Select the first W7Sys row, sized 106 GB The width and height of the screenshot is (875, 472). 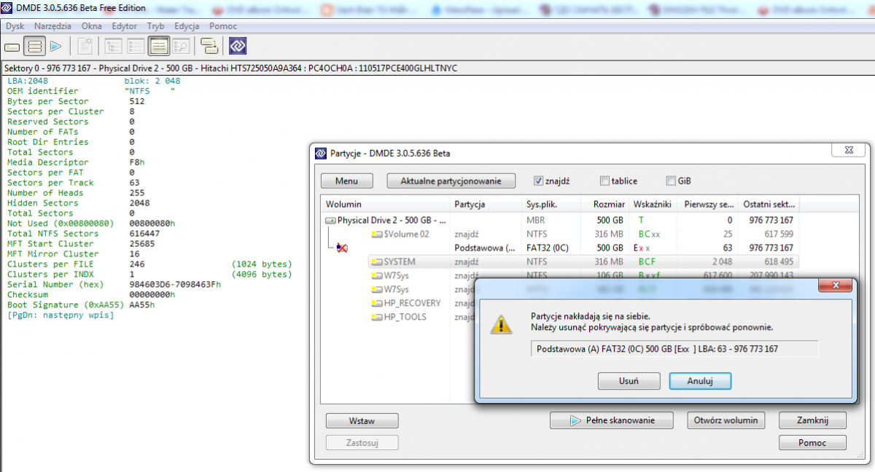coord(561,275)
